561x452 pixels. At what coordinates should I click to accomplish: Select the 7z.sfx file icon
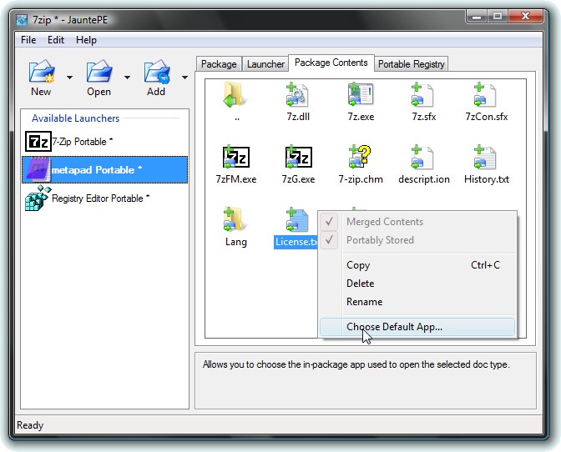pyautogui.click(x=423, y=95)
